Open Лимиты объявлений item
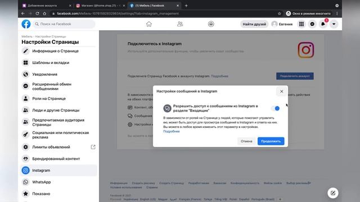360x202 pixels. tap(58, 147)
